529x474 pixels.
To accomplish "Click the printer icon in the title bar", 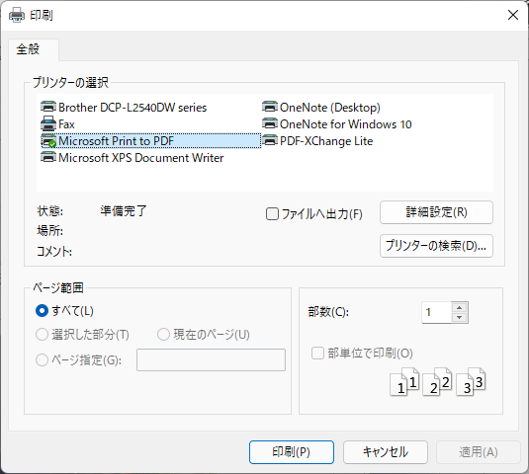I will tap(17, 15).
